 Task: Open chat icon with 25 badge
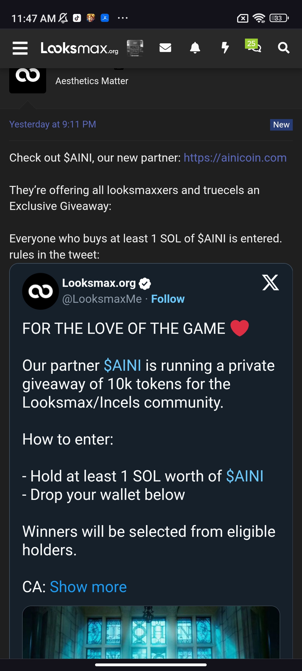coord(254,47)
